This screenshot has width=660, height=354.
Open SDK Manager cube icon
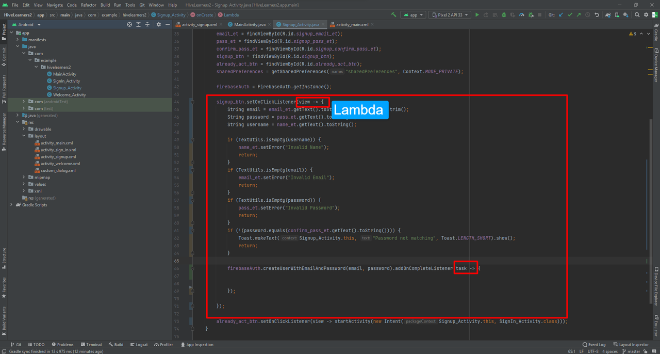click(x=625, y=15)
